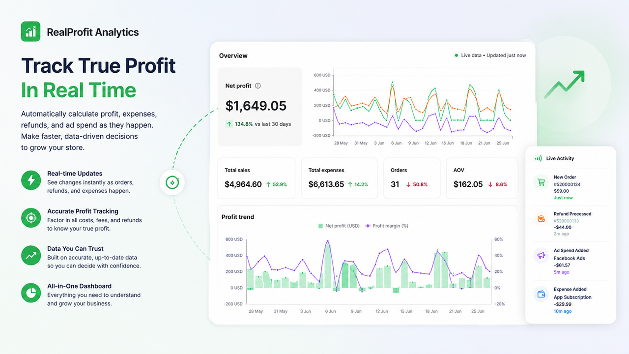Click 'Just now' timestamp under New Order
Image resolution: width=629 pixels, height=354 pixels.
click(x=563, y=198)
